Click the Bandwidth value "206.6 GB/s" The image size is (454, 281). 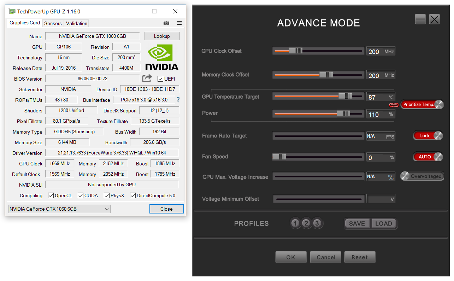pyautogui.click(x=155, y=142)
